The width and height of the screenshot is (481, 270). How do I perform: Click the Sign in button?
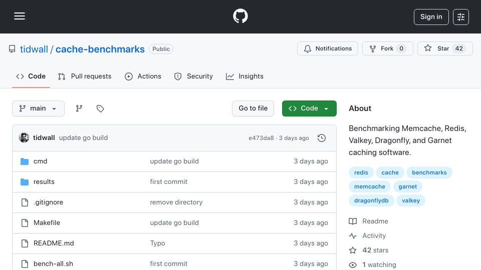pyautogui.click(x=431, y=17)
